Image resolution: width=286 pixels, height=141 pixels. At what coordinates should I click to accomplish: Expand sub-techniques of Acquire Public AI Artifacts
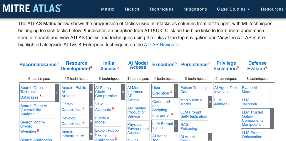(91, 92)
